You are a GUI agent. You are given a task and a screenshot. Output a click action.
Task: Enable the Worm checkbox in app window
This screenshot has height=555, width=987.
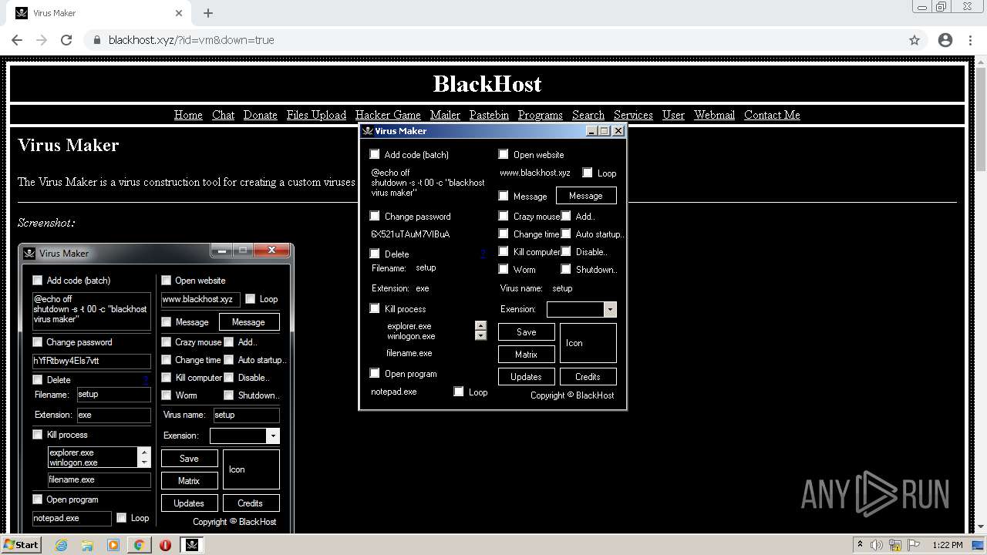pos(504,269)
